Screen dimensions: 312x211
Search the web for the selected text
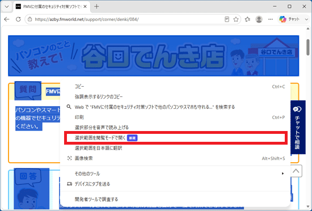coord(176,107)
